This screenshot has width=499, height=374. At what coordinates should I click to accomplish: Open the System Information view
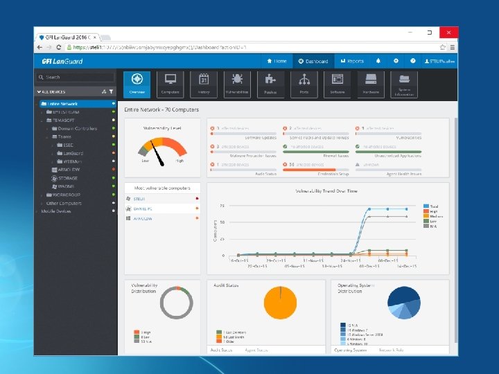click(404, 84)
